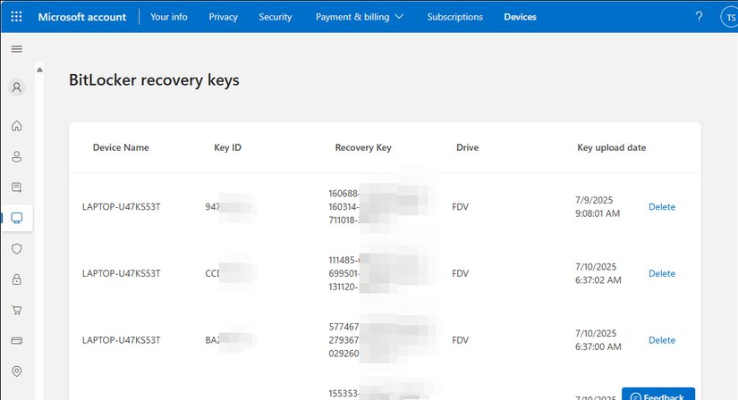Open the Security lock sidebar icon

point(16,279)
